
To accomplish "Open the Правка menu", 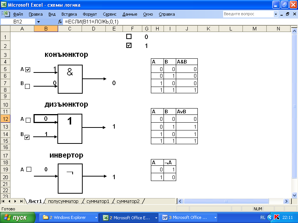I will click(x=35, y=14).
